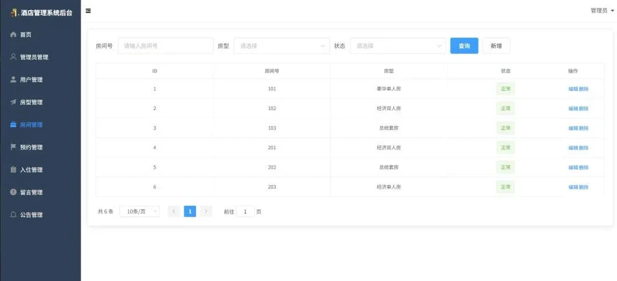Viewport: 617px width, 281px height.
Task: Click the 经济单人房 room type cell
Action: click(x=389, y=187)
